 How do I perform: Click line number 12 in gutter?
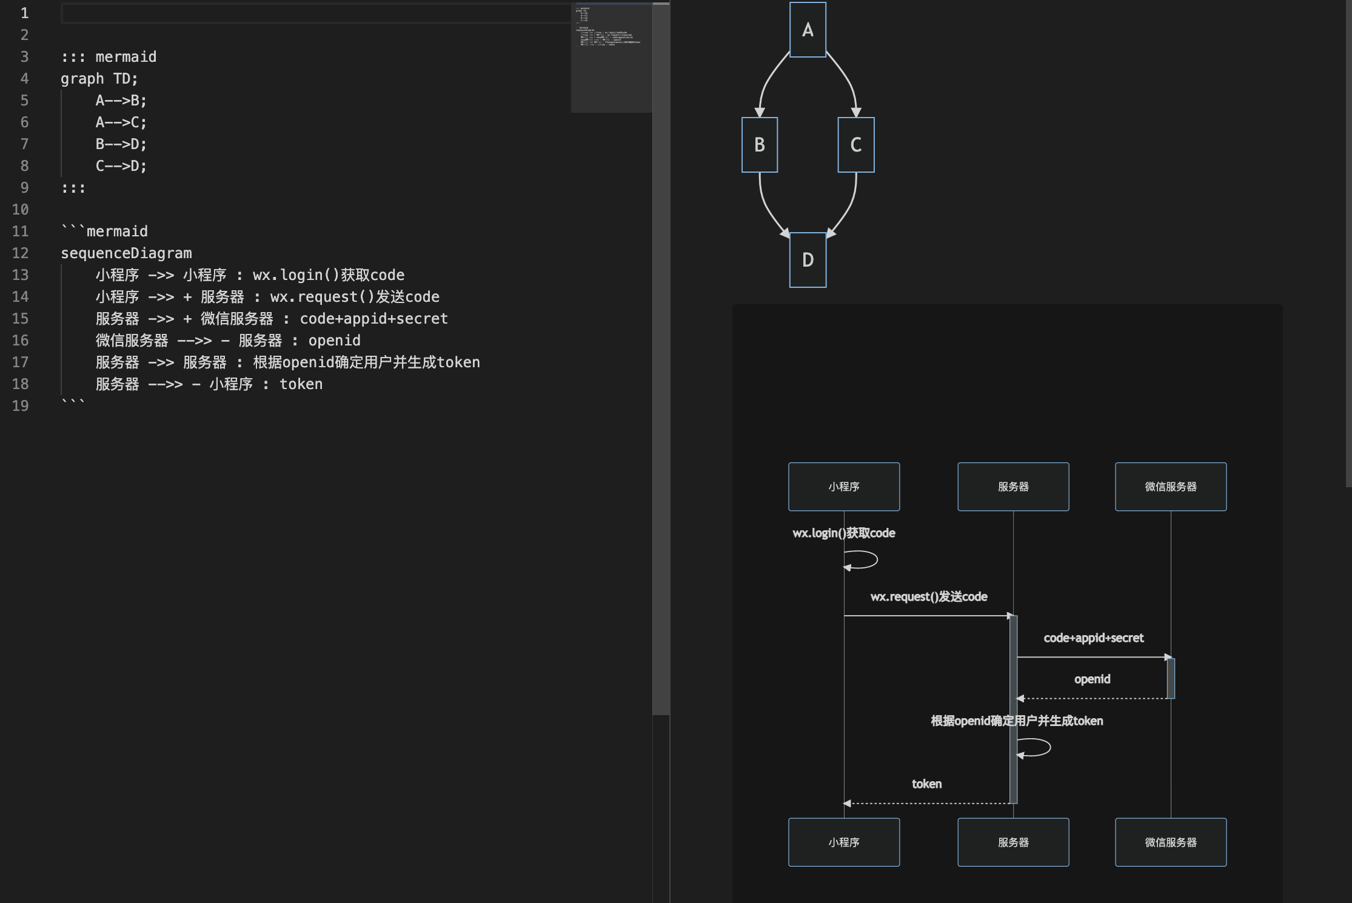click(x=21, y=253)
